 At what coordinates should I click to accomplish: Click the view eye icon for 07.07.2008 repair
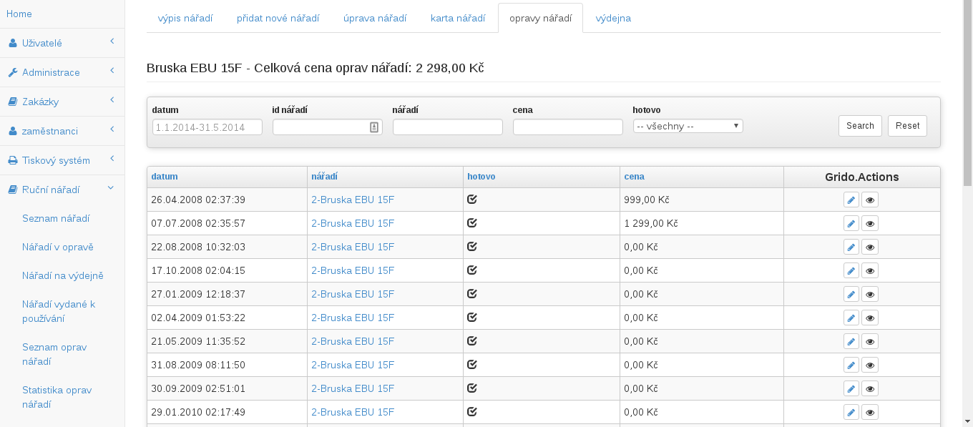point(870,224)
